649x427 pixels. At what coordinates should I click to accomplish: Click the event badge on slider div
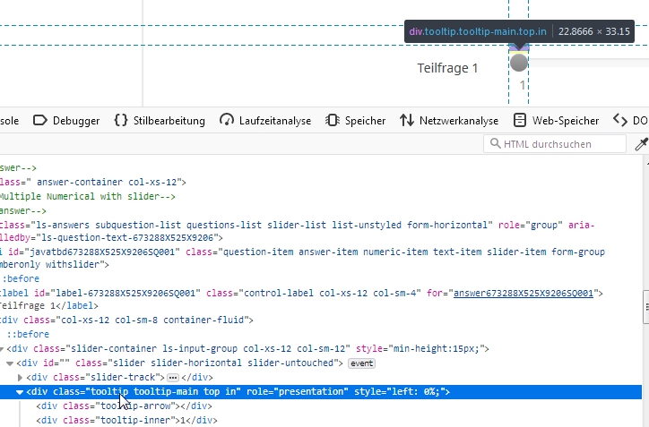click(x=361, y=363)
